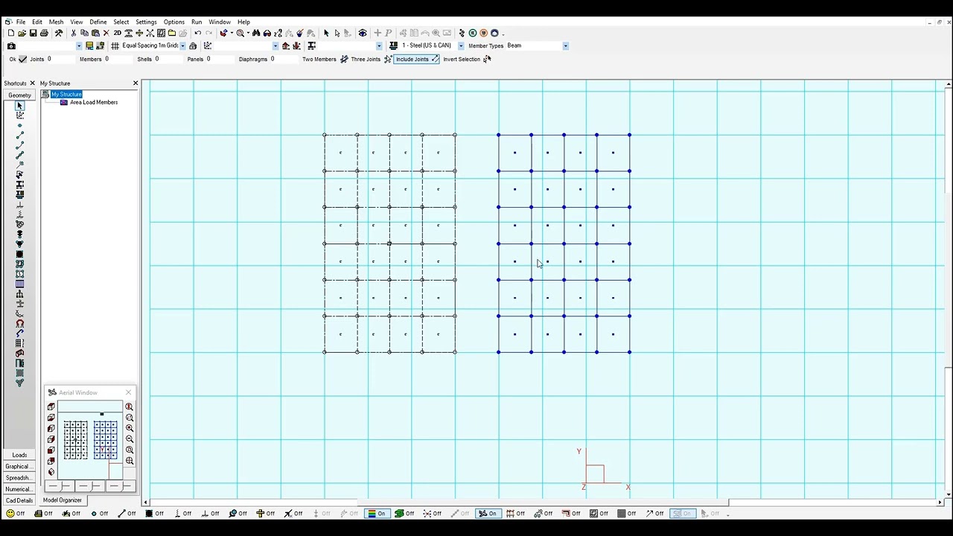Image resolution: width=953 pixels, height=536 pixels.
Task: Click the camera snapshot icon
Action: pos(11,45)
